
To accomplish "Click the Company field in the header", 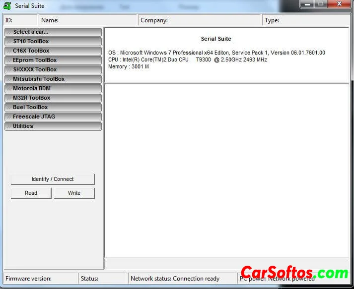I will 200,20.
